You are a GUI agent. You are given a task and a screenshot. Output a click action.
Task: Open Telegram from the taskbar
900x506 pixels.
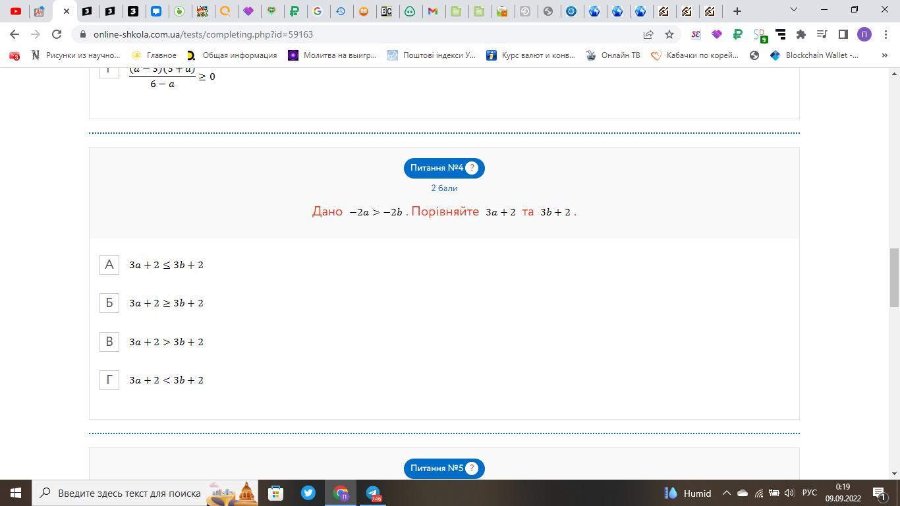pos(373,493)
